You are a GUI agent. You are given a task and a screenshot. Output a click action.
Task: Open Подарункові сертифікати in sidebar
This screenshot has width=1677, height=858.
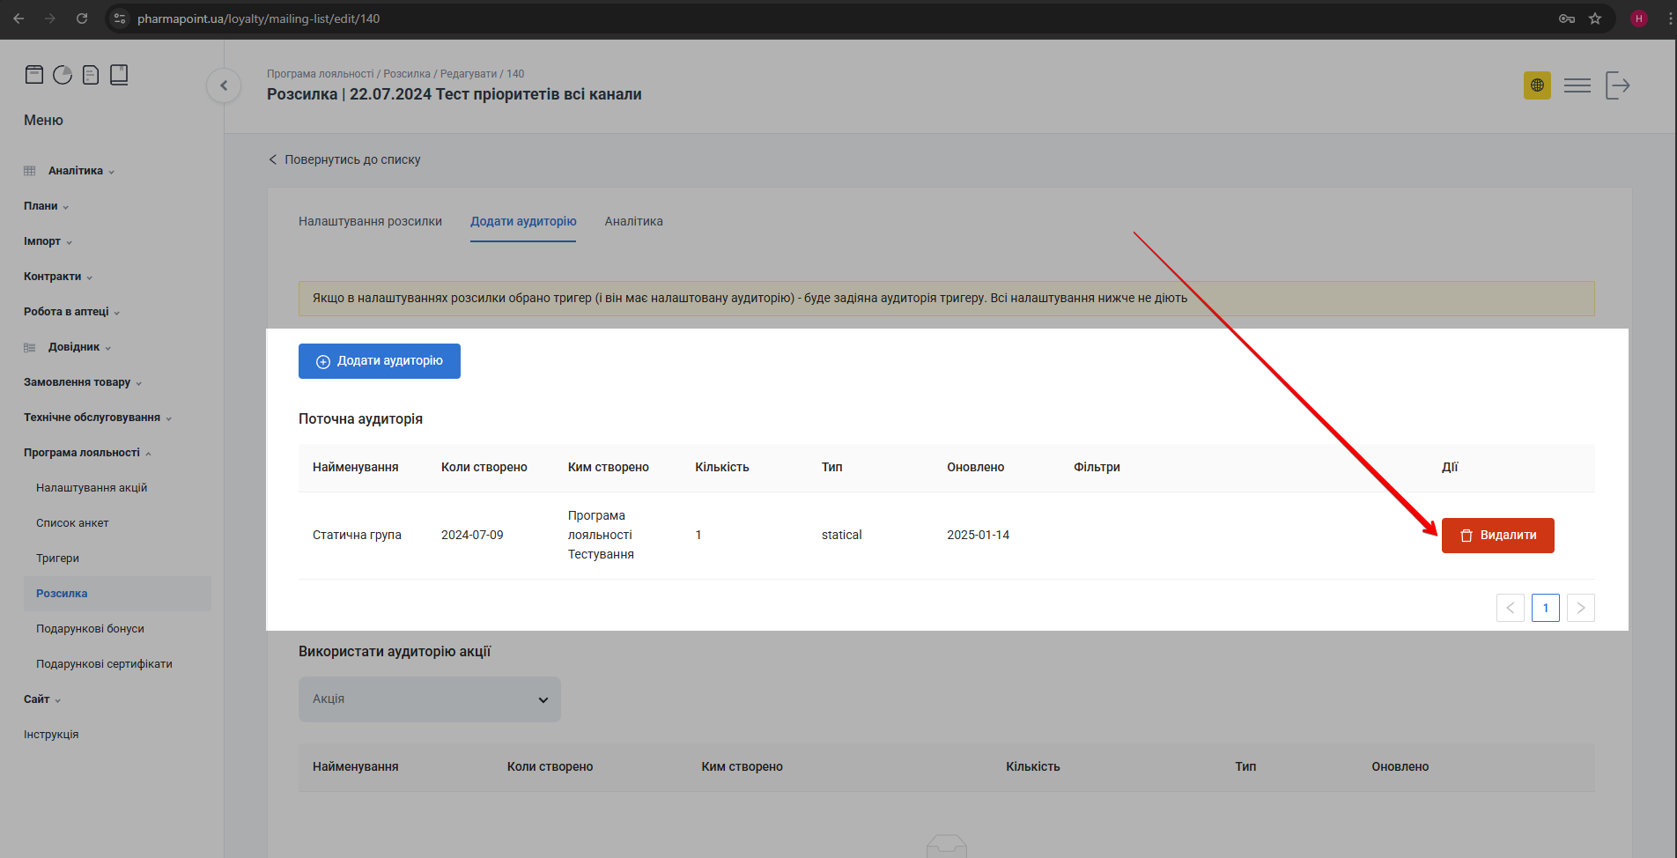[x=104, y=664]
